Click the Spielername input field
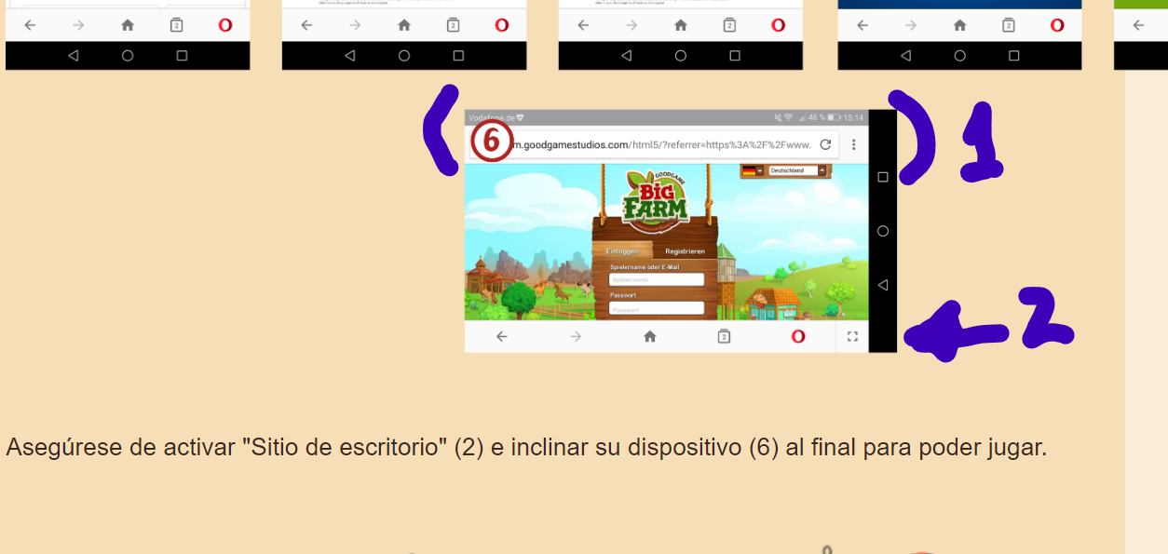1168x554 pixels. (x=657, y=279)
